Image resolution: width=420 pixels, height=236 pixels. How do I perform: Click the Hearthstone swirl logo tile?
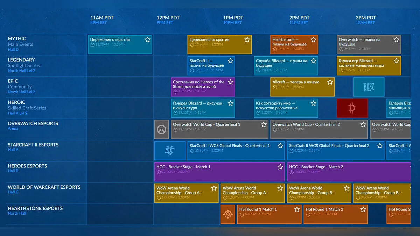(228, 214)
